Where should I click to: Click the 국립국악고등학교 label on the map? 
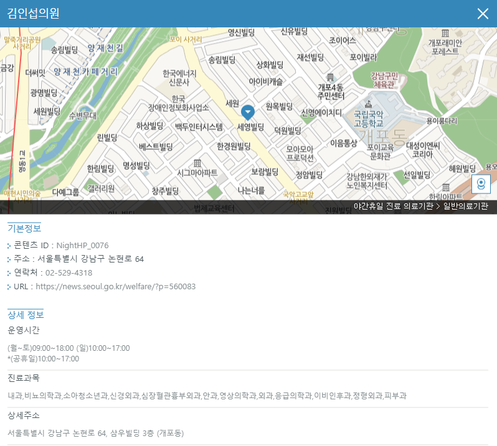point(368,119)
